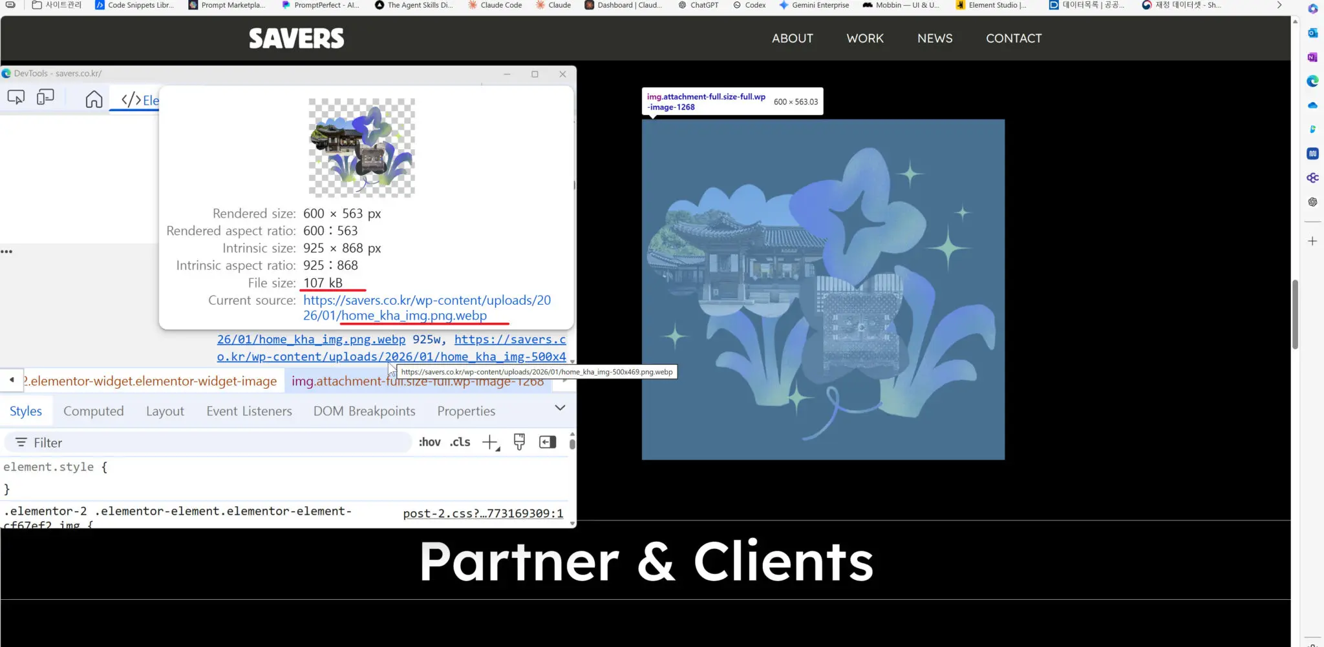This screenshot has height=647, width=1324.
Task: Type in the Styles Filter field
Action: coord(209,442)
